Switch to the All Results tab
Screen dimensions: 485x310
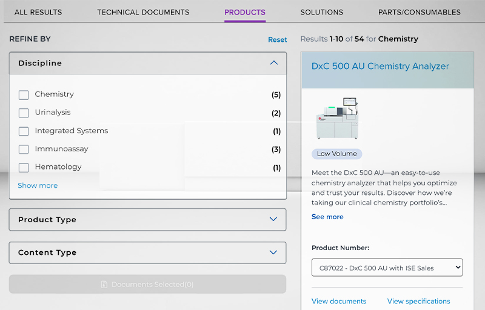[38, 12]
